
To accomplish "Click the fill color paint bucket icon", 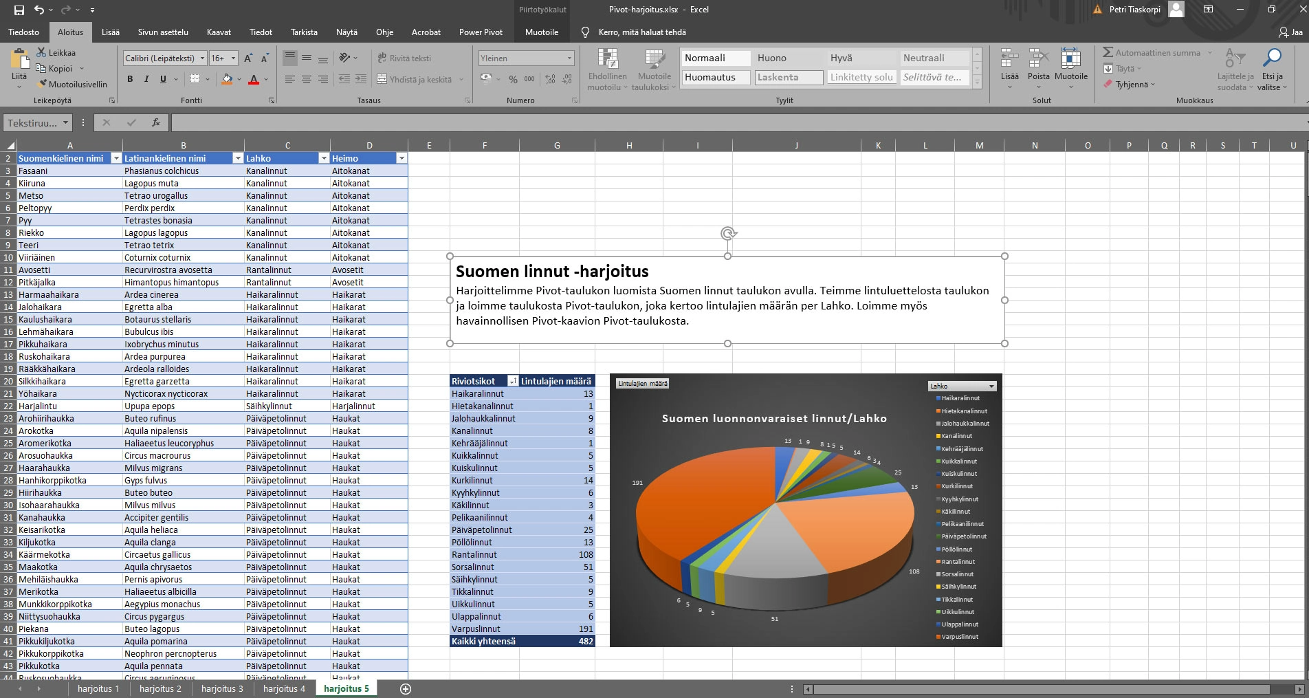I will tap(227, 79).
